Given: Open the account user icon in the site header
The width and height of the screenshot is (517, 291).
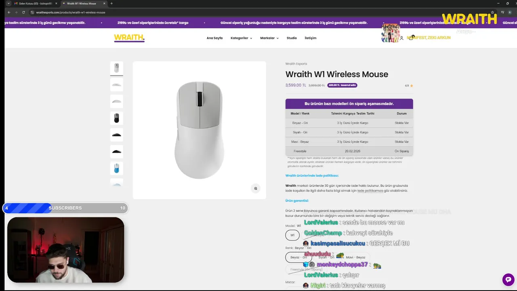Looking at the screenshot, I should [x=401, y=38].
